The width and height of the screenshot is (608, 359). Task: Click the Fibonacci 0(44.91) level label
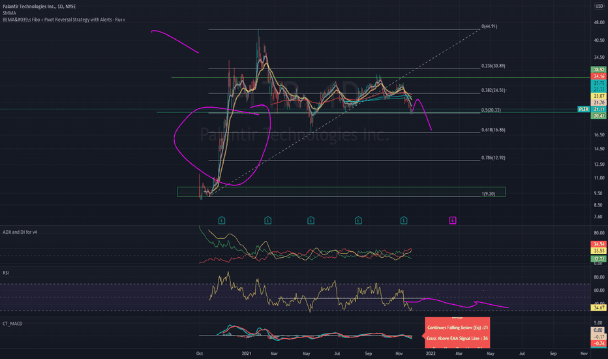point(489,26)
